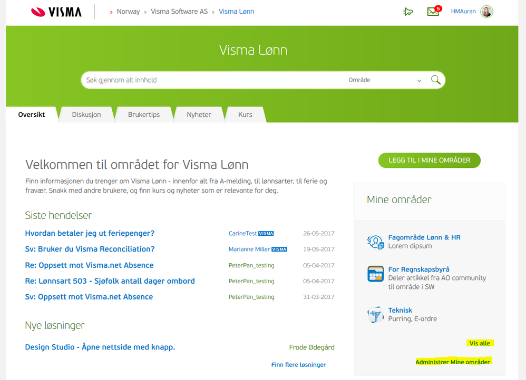Click author Marianne Miller
The width and height of the screenshot is (526, 380).
[x=249, y=249]
